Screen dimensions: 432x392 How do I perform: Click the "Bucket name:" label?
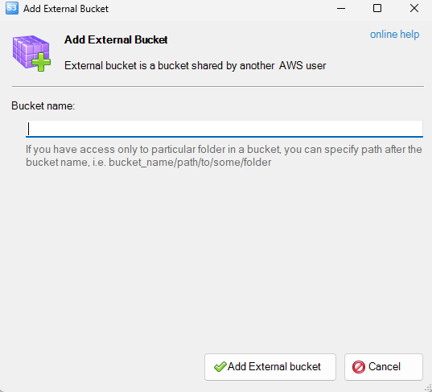43,106
